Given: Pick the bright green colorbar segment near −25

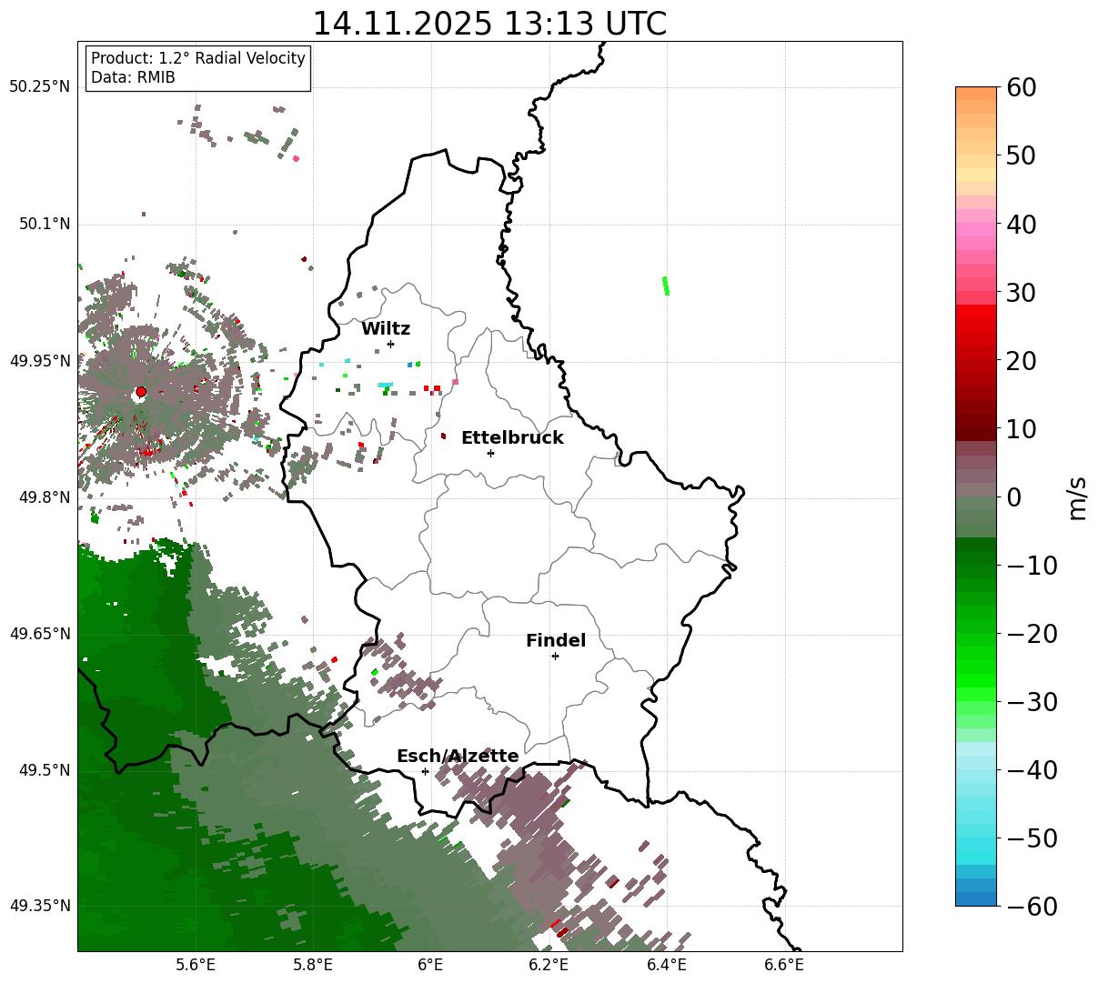Looking at the screenshot, I should click(976, 668).
